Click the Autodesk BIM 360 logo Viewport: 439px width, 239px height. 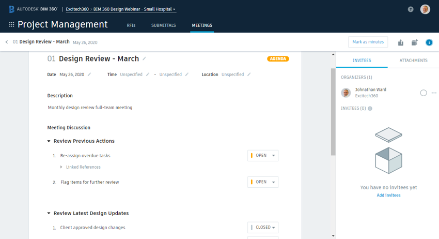point(33,9)
